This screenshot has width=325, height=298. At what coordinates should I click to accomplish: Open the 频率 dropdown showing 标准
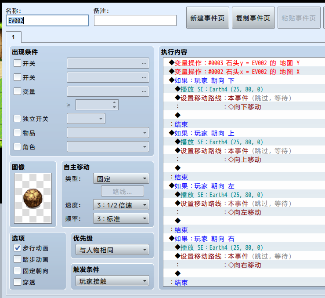point(121,218)
